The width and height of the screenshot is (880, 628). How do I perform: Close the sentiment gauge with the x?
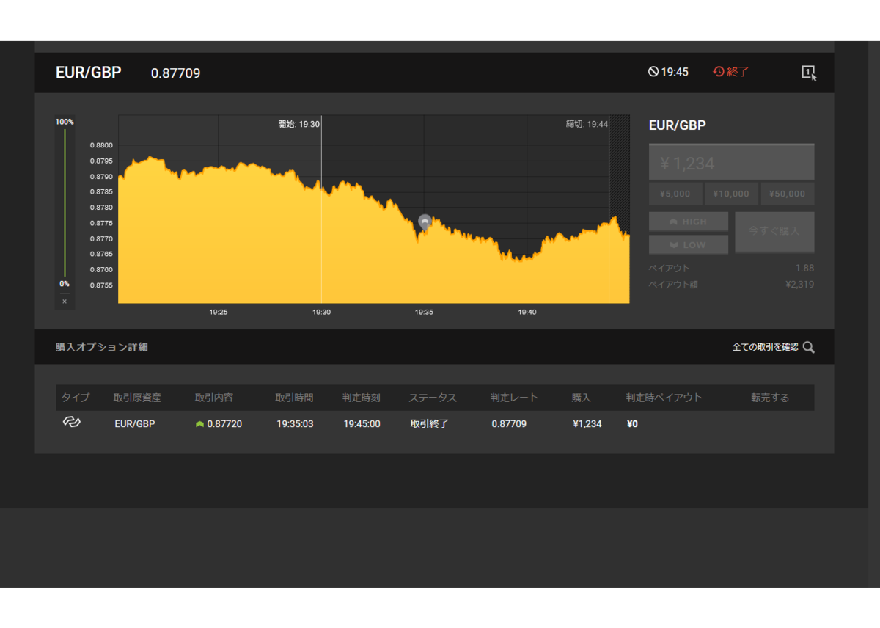pyautogui.click(x=65, y=302)
